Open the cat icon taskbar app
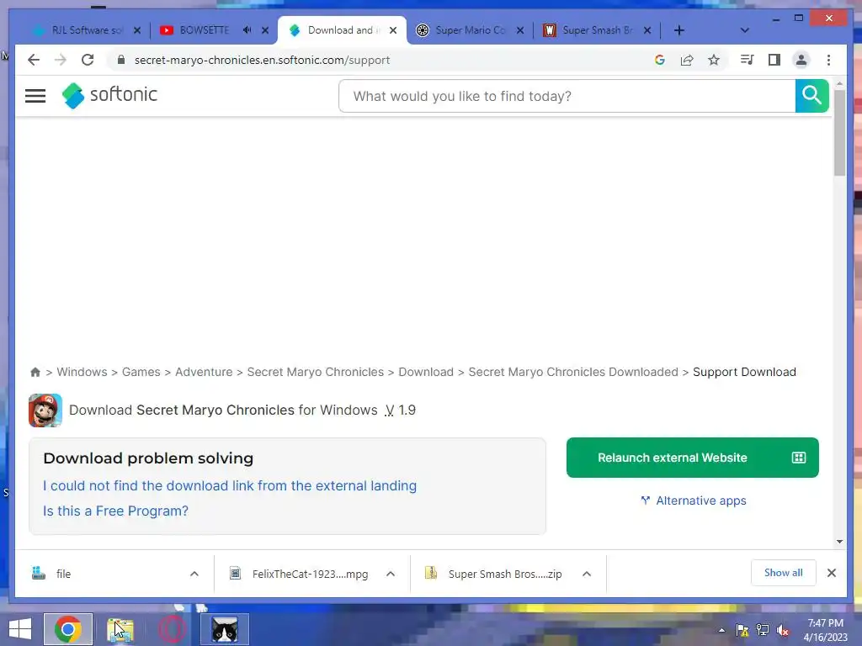This screenshot has width=862, height=646. coord(225,629)
